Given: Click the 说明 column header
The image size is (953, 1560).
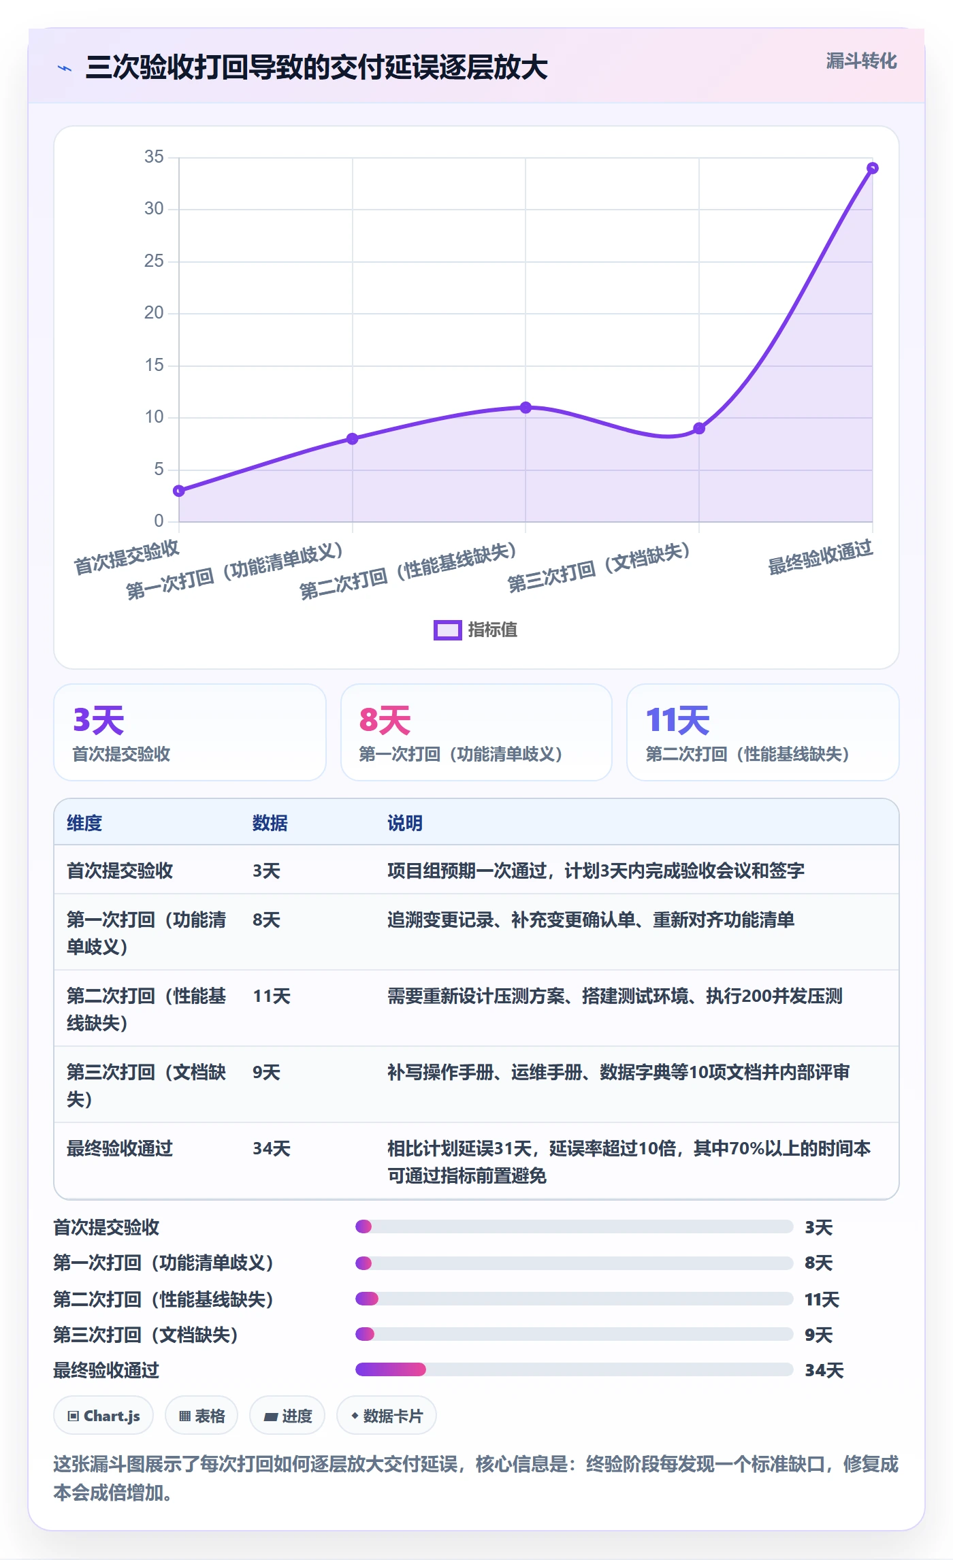Looking at the screenshot, I should click(405, 823).
